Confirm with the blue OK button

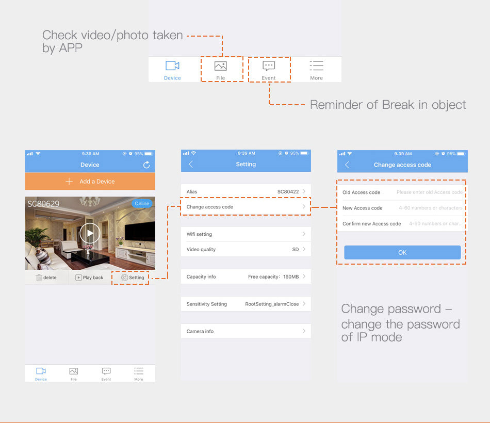(x=402, y=252)
